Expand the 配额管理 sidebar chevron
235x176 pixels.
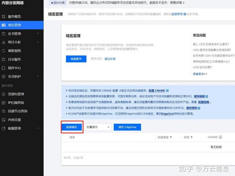tap(38, 128)
